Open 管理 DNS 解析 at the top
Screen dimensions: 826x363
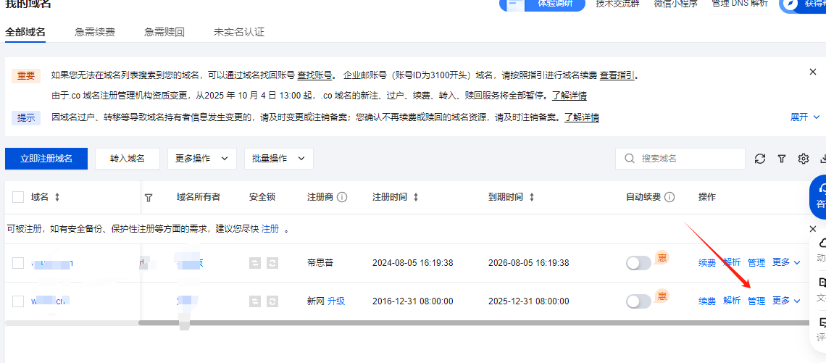coord(740,4)
